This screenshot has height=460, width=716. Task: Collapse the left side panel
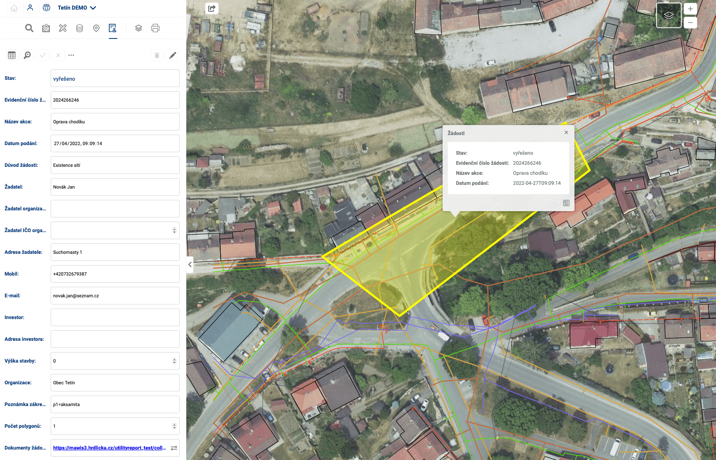pyautogui.click(x=190, y=264)
